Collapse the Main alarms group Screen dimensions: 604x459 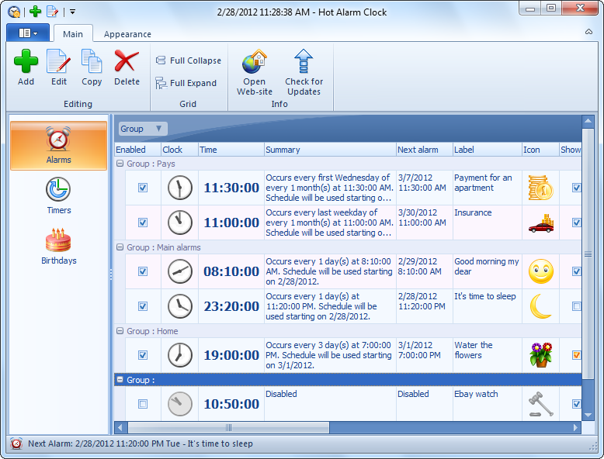(x=120, y=248)
